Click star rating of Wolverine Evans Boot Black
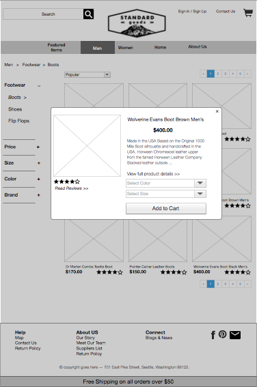The height and width of the screenshot is (387, 257). coord(237,272)
